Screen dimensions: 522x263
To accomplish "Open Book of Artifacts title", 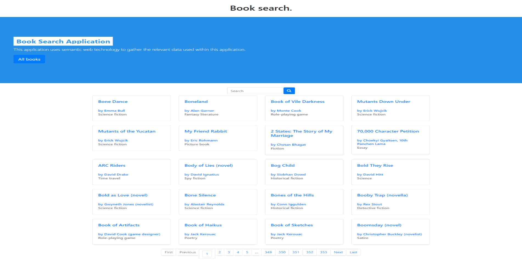I will click(x=119, y=225).
